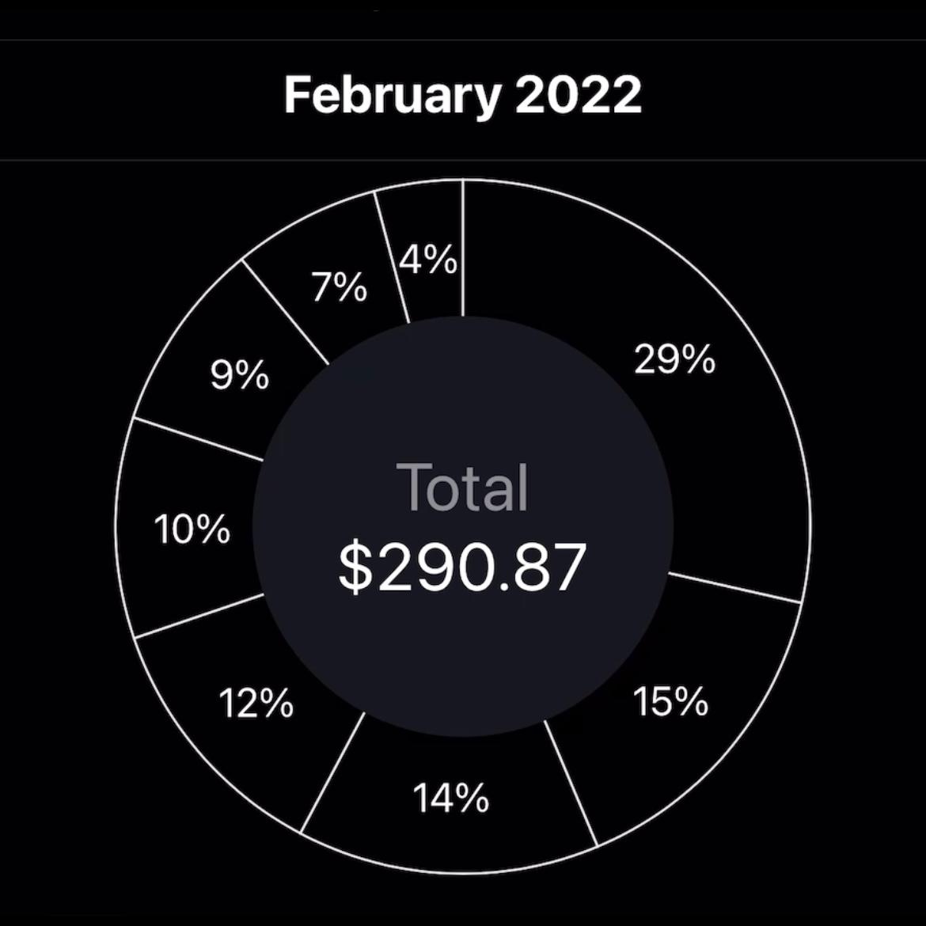
Task: Tap the 14% segment at chart bottom
Action: (x=451, y=797)
